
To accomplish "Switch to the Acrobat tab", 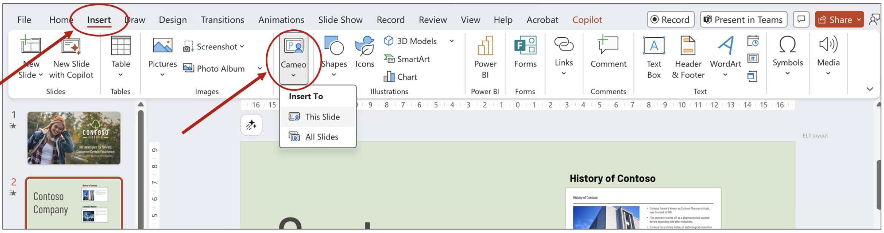I will pyautogui.click(x=542, y=20).
